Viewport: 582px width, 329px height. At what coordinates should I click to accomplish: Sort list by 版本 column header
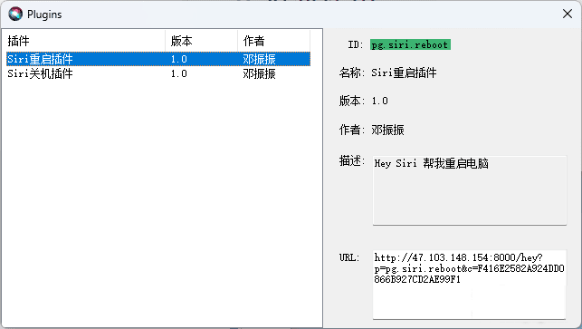(201, 41)
